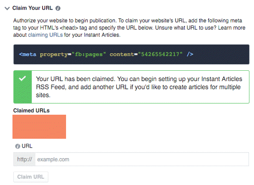
Task: Click the URL field label
Action: (x=27, y=146)
